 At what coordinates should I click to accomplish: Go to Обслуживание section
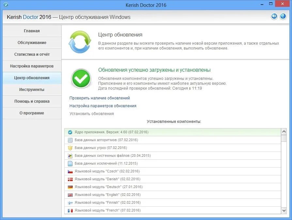pos(32,43)
